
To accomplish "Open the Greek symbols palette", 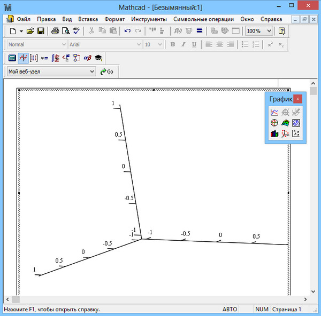I will click(87, 58).
